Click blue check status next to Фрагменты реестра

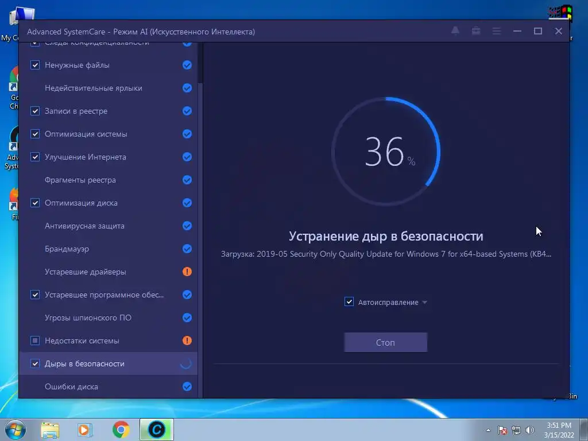(187, 180)
